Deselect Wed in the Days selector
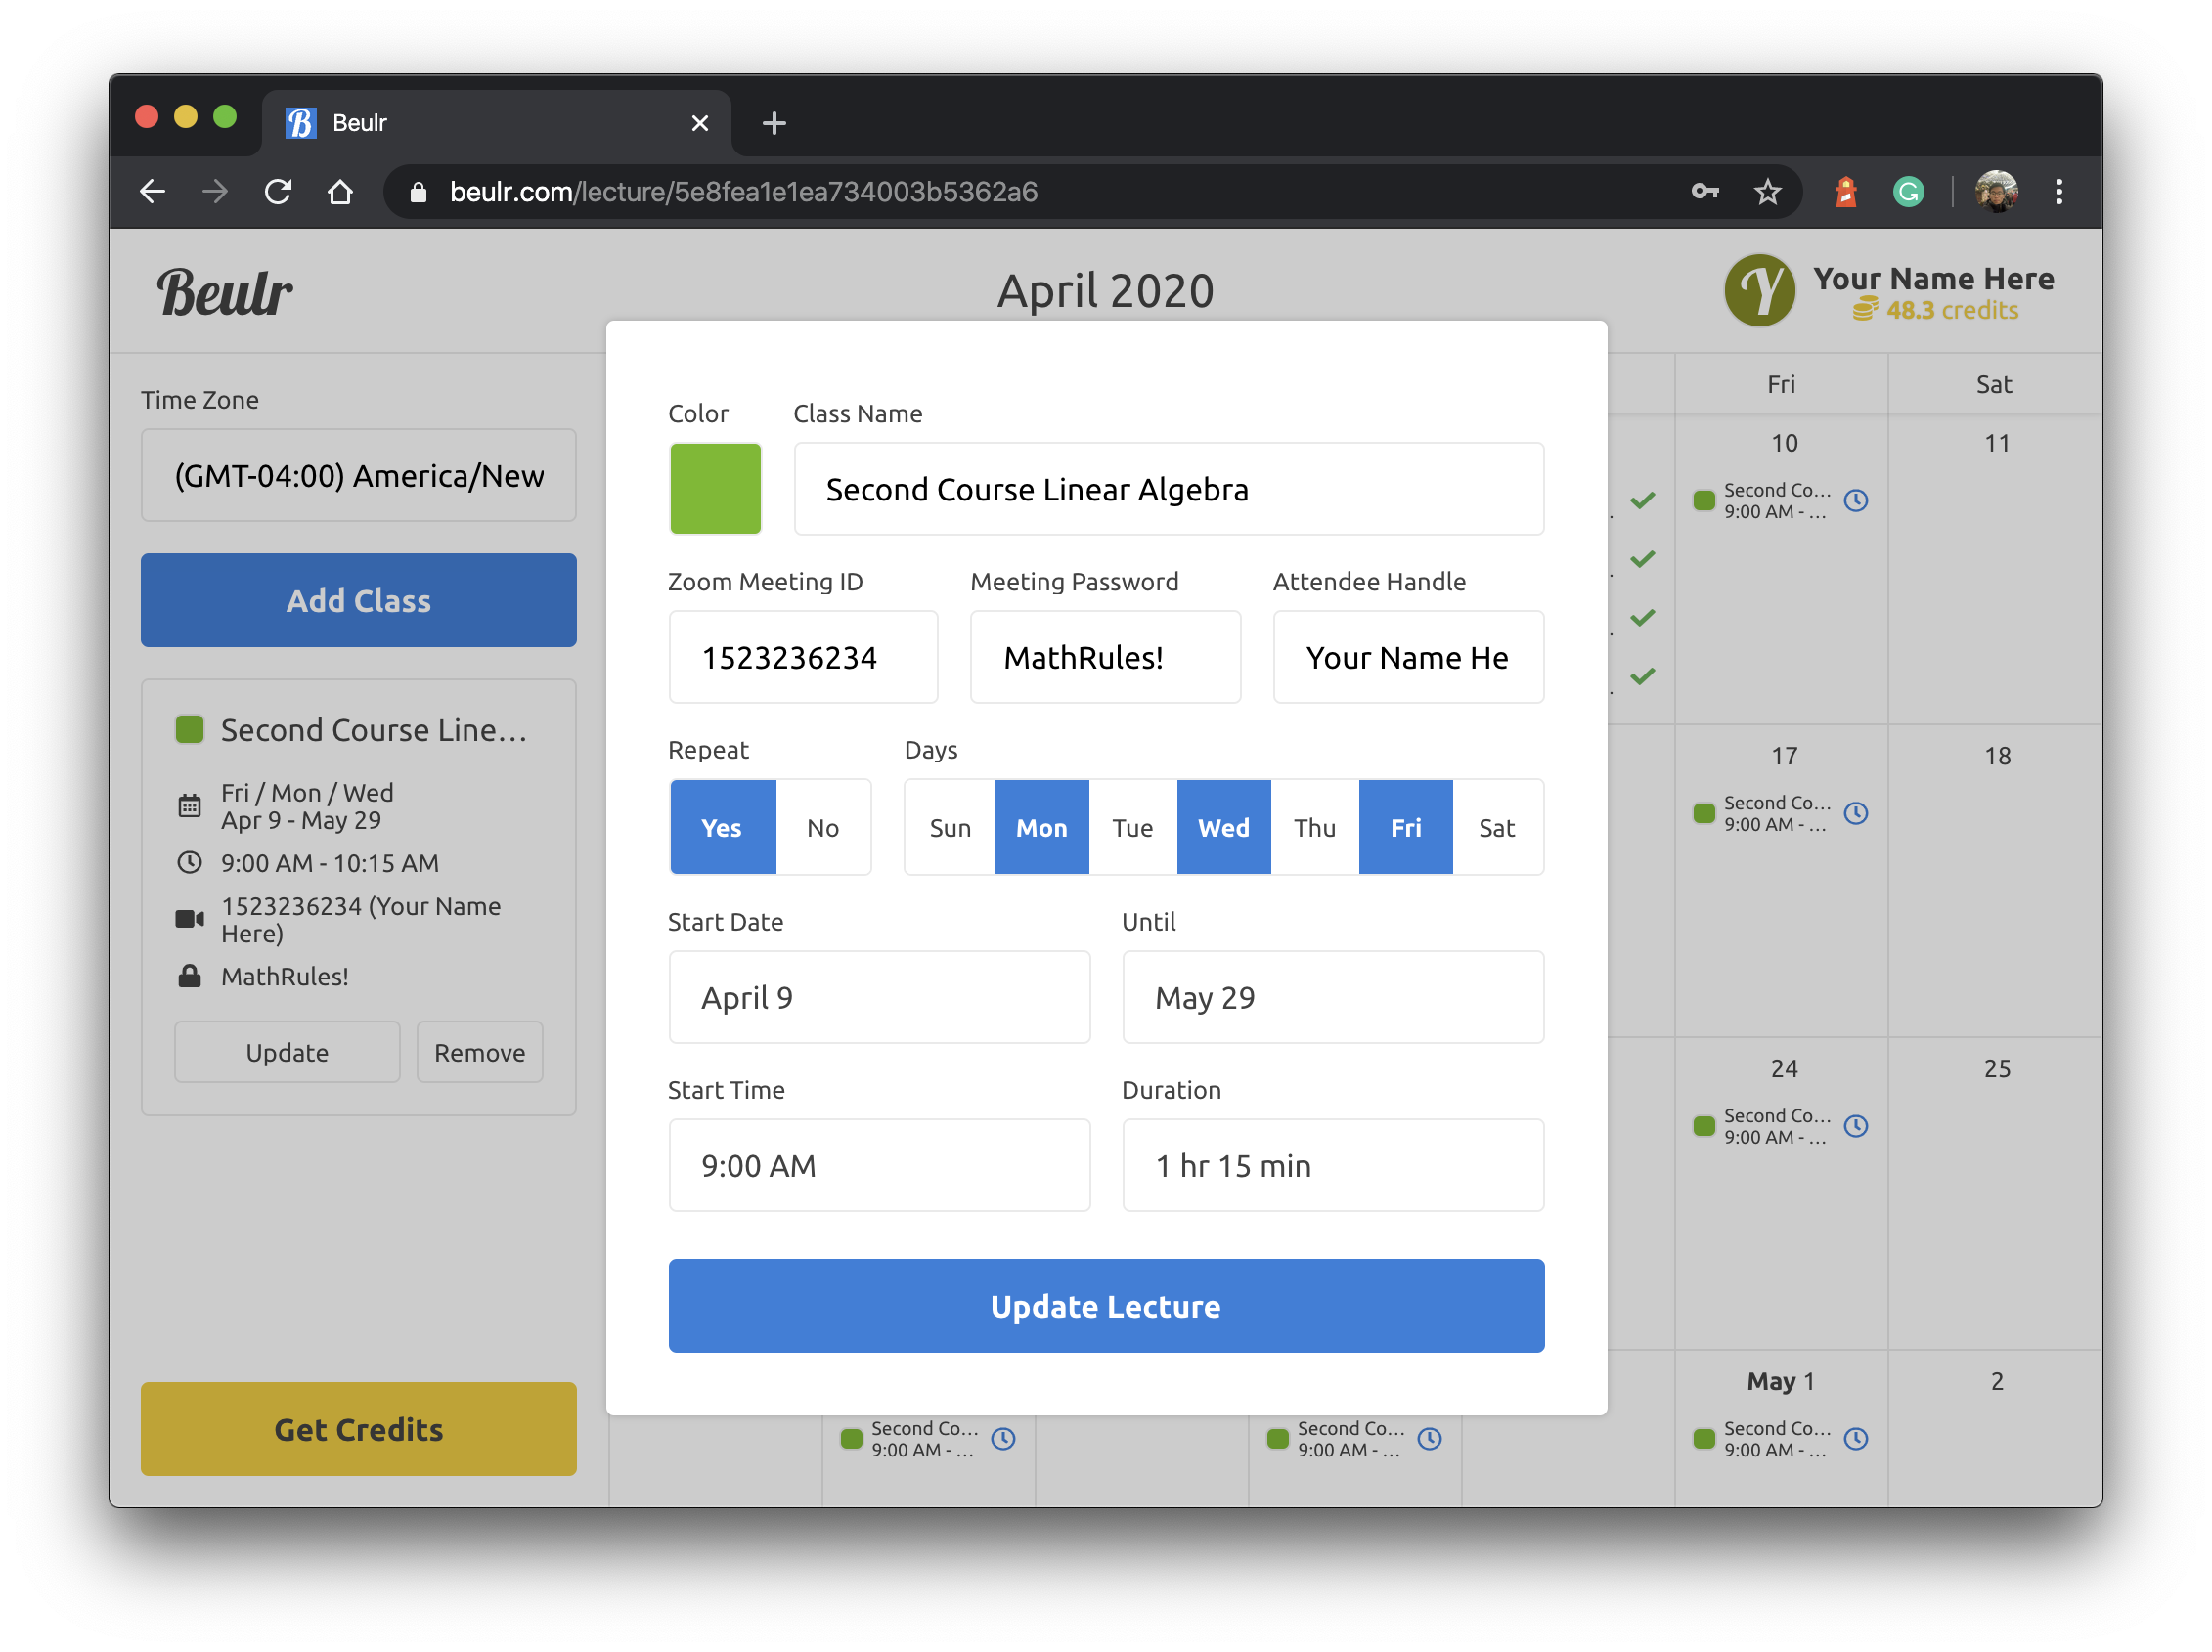2212x1652 pixels. point(1223,828)
